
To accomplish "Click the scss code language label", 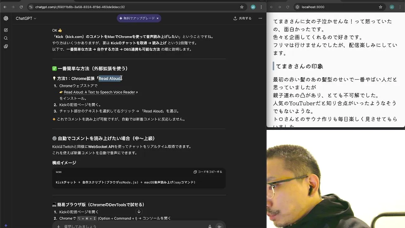I will (x=59, y=172).
